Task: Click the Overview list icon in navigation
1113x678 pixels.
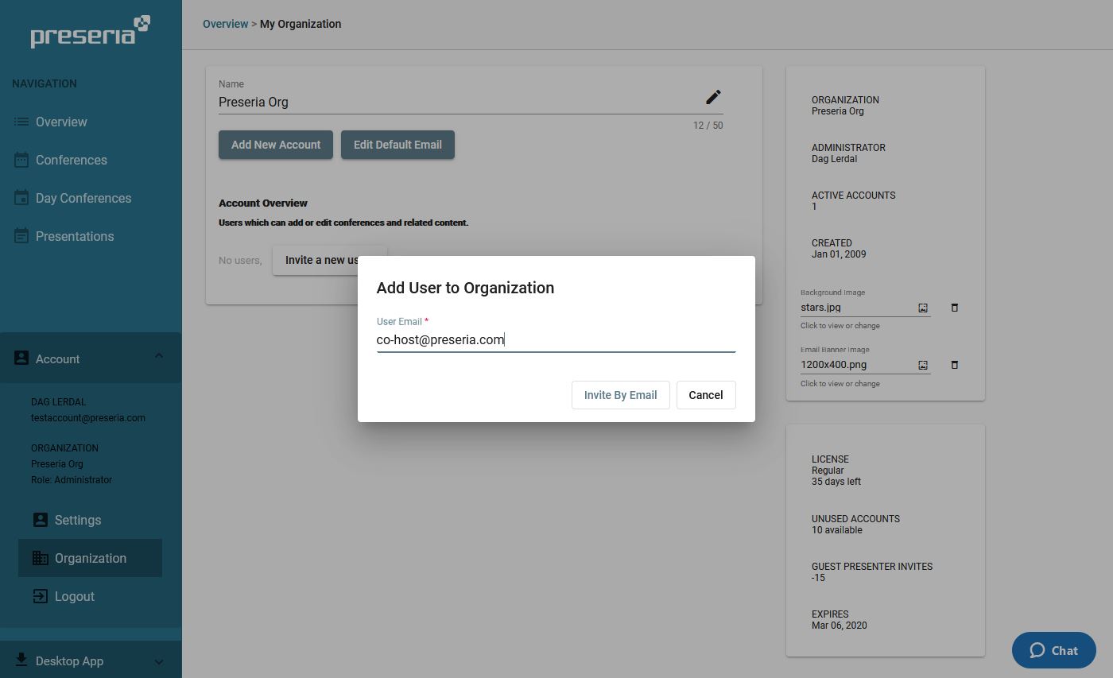Action: [21, 122]
